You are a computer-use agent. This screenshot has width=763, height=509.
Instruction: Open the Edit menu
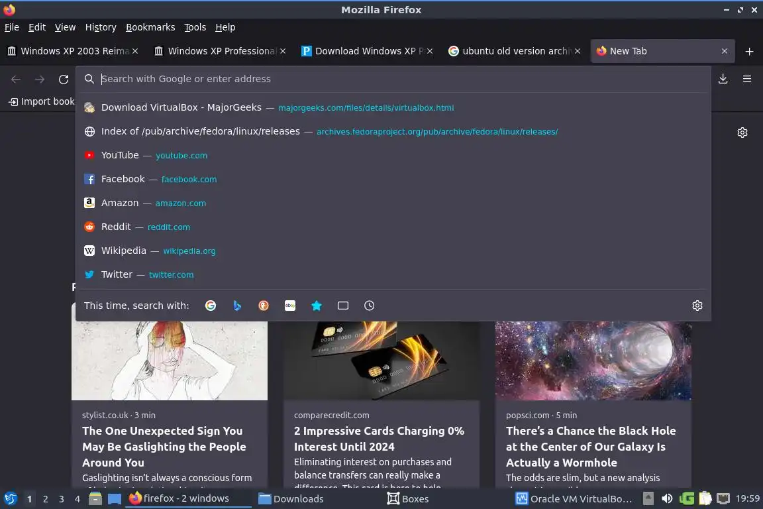pyautogui.click(x=37, y=27)
